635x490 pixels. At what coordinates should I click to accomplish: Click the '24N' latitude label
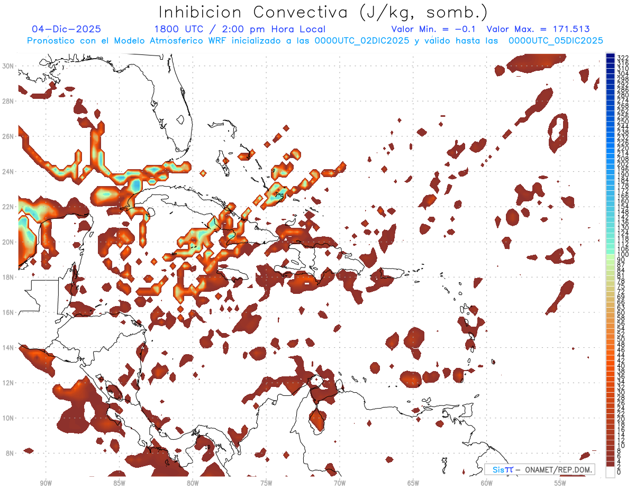click(8, 172)
